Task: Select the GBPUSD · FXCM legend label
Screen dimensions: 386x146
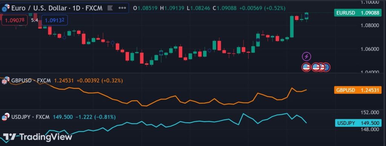Action: click(x=31, y=80)
